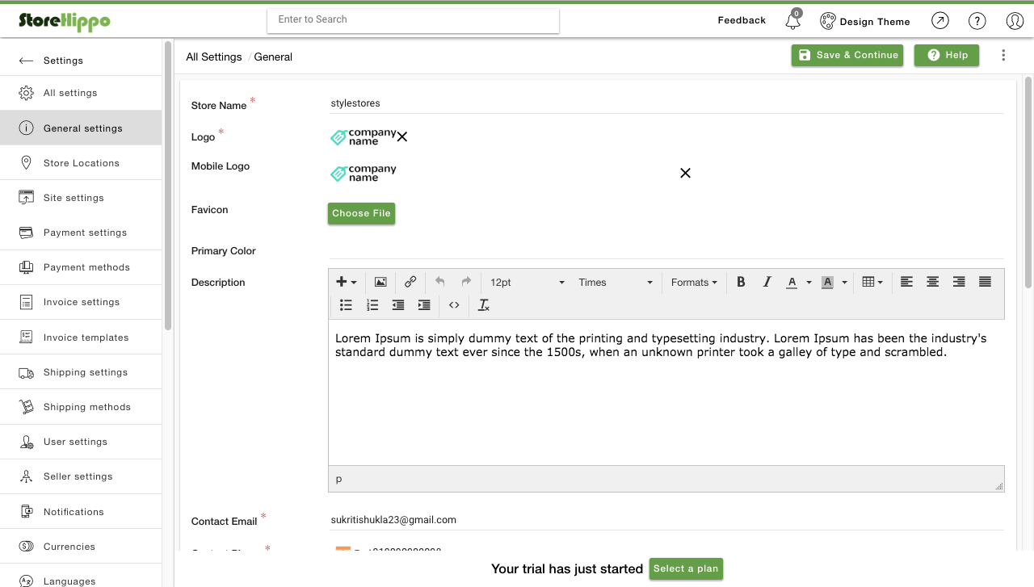
Task: Open All settings in sidebar
Action: tap(81, 93)
